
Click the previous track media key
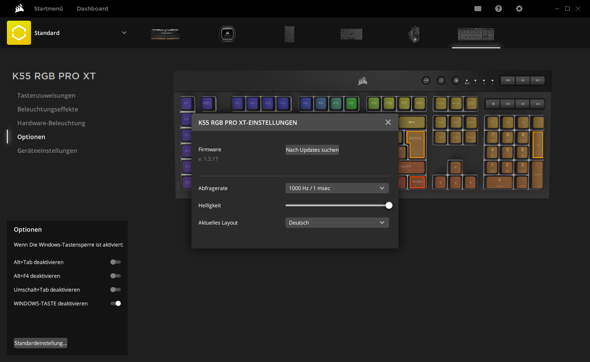click(x=508, y=104)
